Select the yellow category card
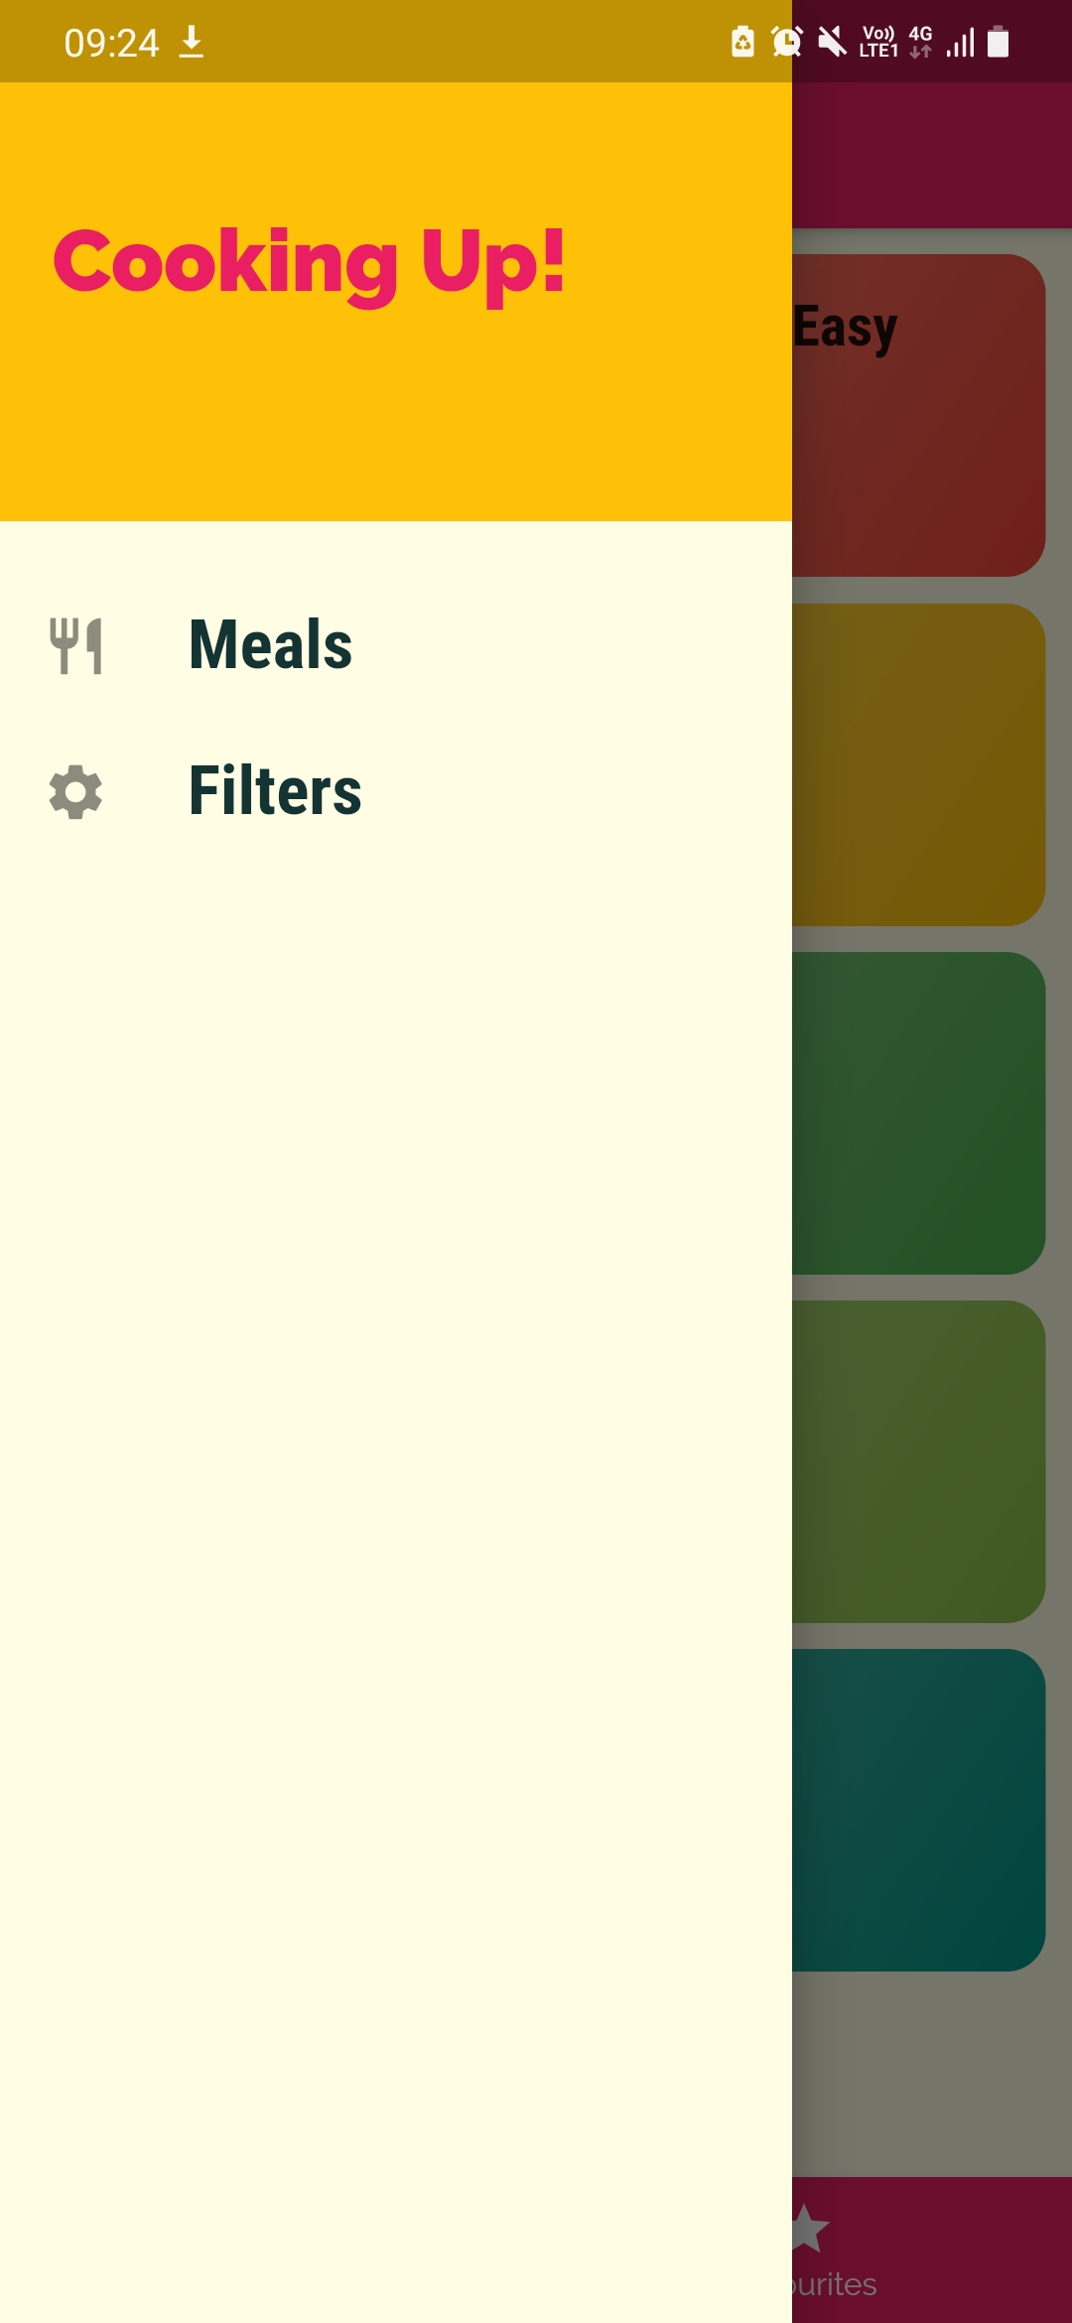Image resolution: width=1072 pixels, height=2323 pixels. [918, 764]
